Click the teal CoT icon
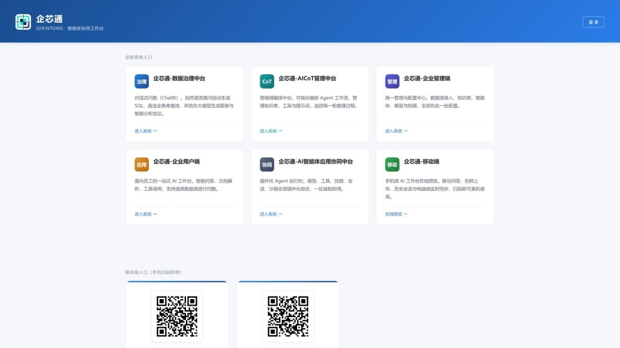The image size is (620, 348). [x=267, y=81]
